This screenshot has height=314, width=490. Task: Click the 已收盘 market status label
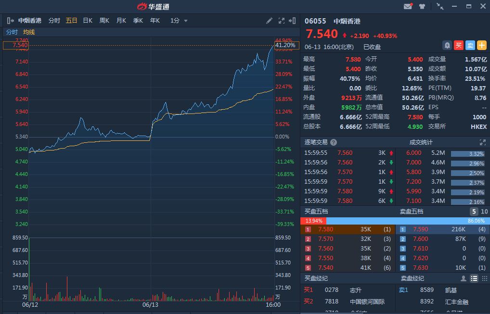coord(372,47)
